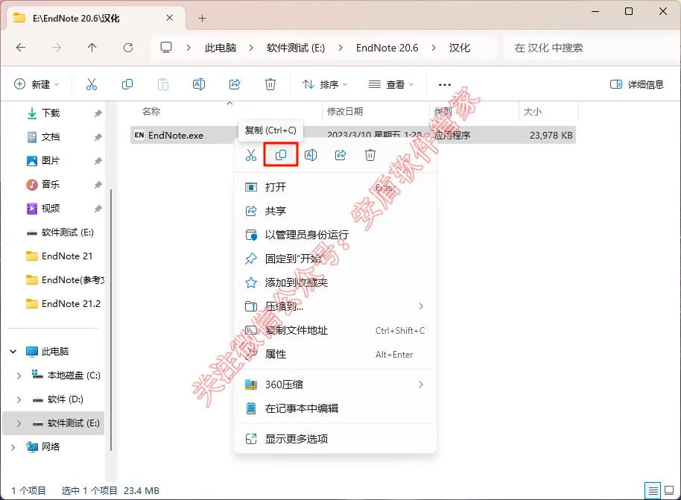Viewport: 681px width, 500px height.
Task: Open 视频 in the sidebar
Action: point(51,209)
